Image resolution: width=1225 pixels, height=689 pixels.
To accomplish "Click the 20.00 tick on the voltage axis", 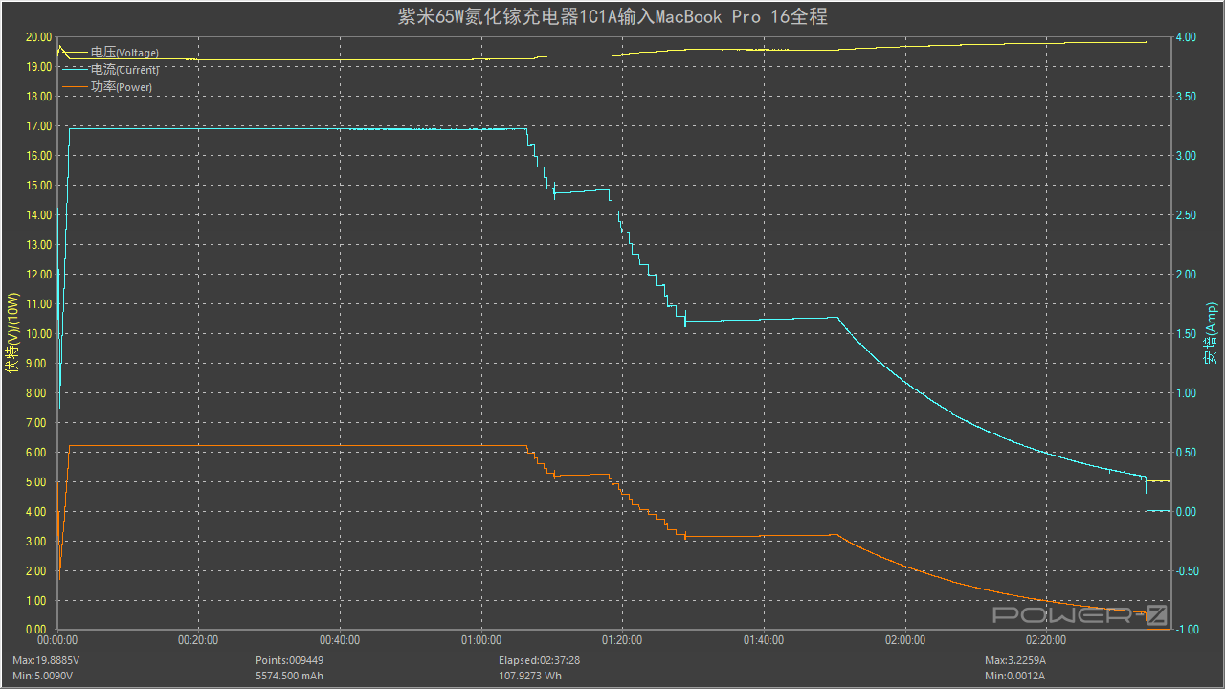I will (x=39, y=37).
